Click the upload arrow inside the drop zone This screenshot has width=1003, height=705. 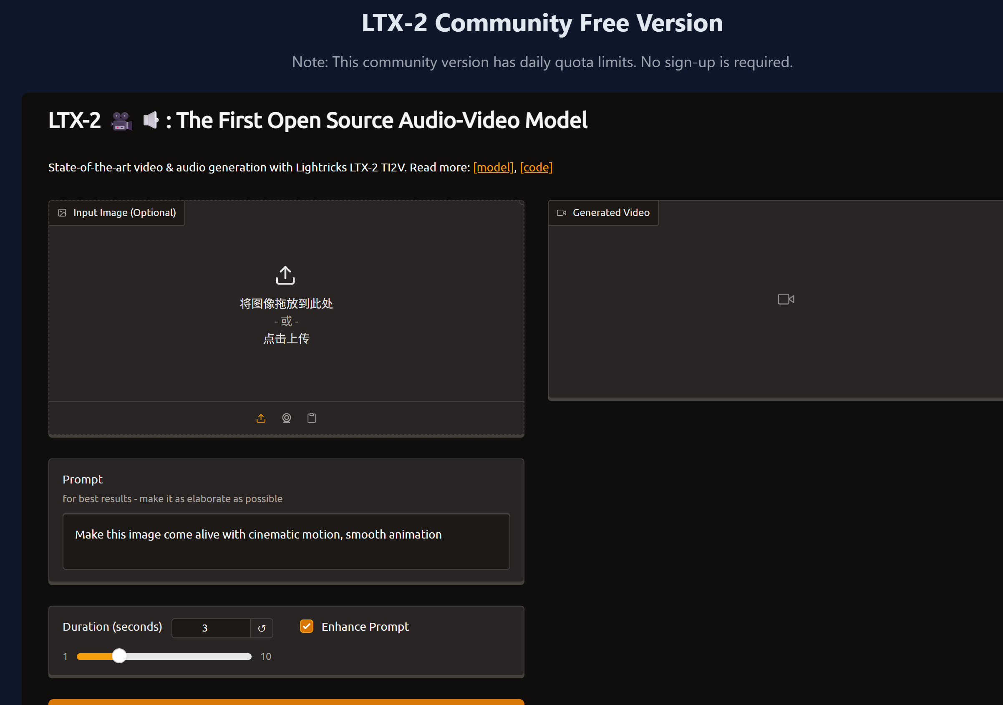285,275
